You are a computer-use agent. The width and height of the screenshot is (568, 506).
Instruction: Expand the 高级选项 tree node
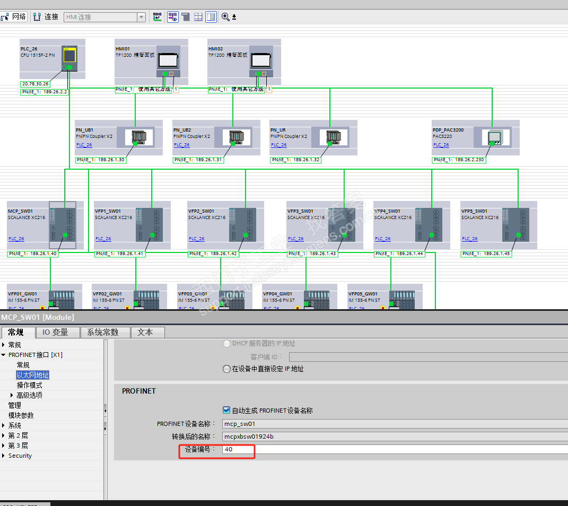[12, 395]
